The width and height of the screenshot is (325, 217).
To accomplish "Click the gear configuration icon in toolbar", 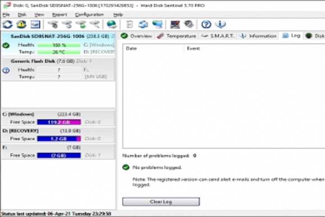I will point(189,24).
